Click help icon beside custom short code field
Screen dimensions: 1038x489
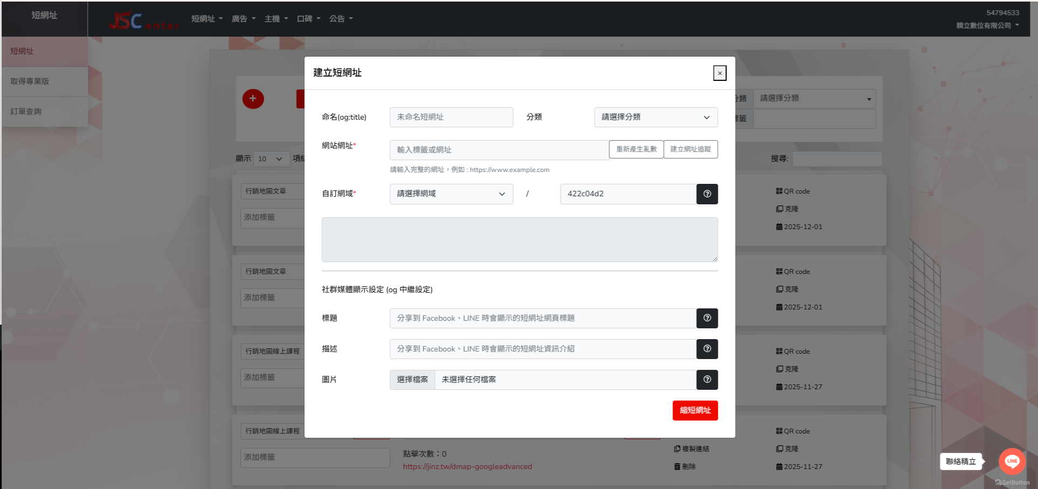(x=707, y=194)
